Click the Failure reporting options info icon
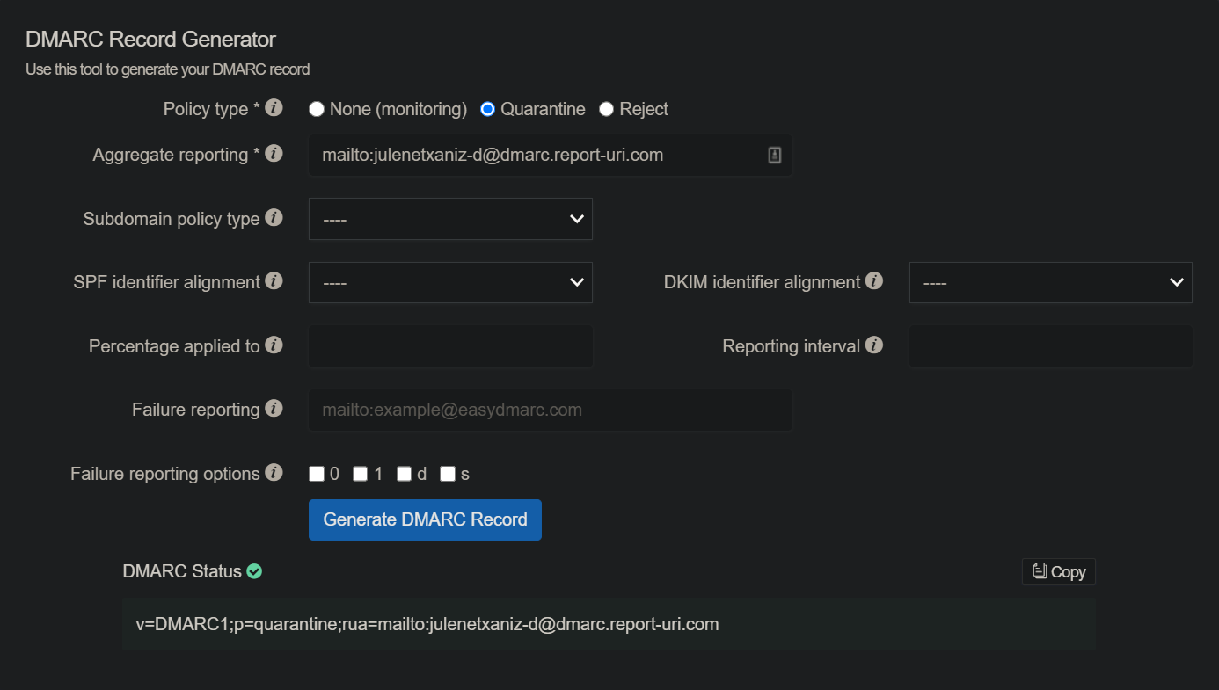Image resolution: width=1219 pixels, height=690 pixels. coord(274,472)
